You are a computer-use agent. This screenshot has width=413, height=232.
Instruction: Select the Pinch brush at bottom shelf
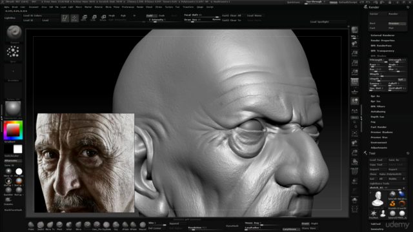click(59, 225)
